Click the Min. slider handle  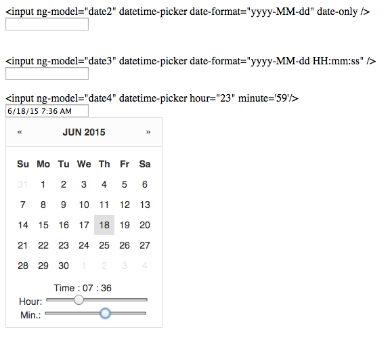105,313
